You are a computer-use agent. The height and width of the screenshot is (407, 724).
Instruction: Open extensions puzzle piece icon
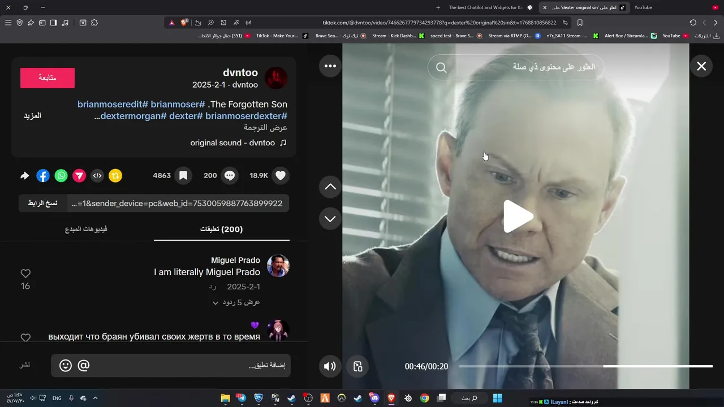(x=94, y=23)
